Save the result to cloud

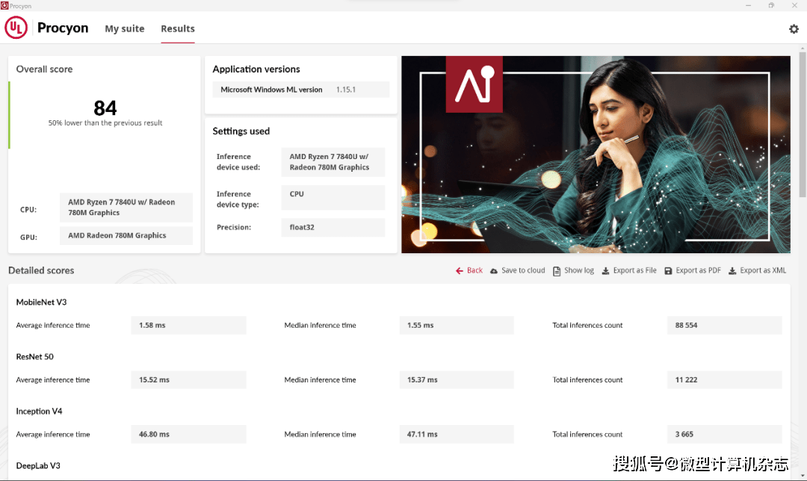pyautogui.click(x=517, y=270)
